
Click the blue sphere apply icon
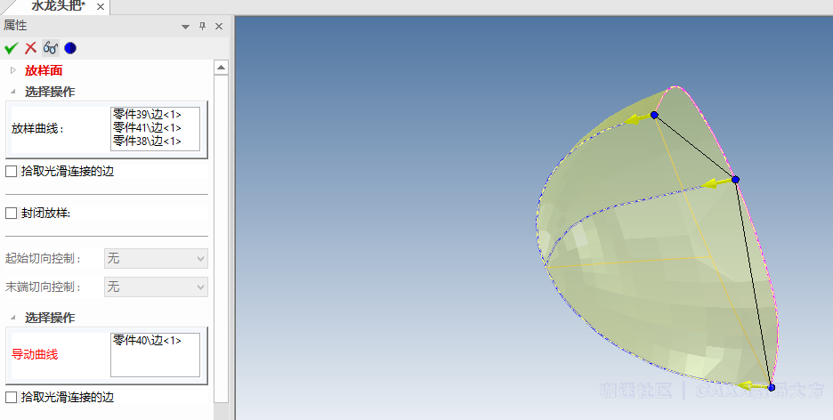pos(70,48)
